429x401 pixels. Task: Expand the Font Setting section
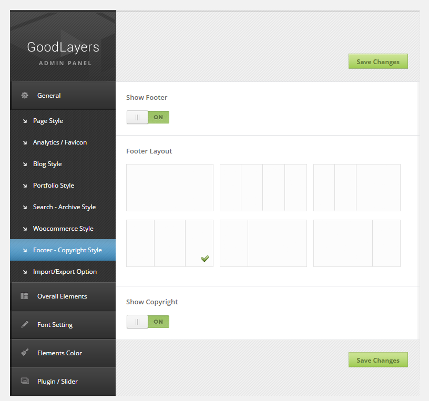[x=63, y=325]
